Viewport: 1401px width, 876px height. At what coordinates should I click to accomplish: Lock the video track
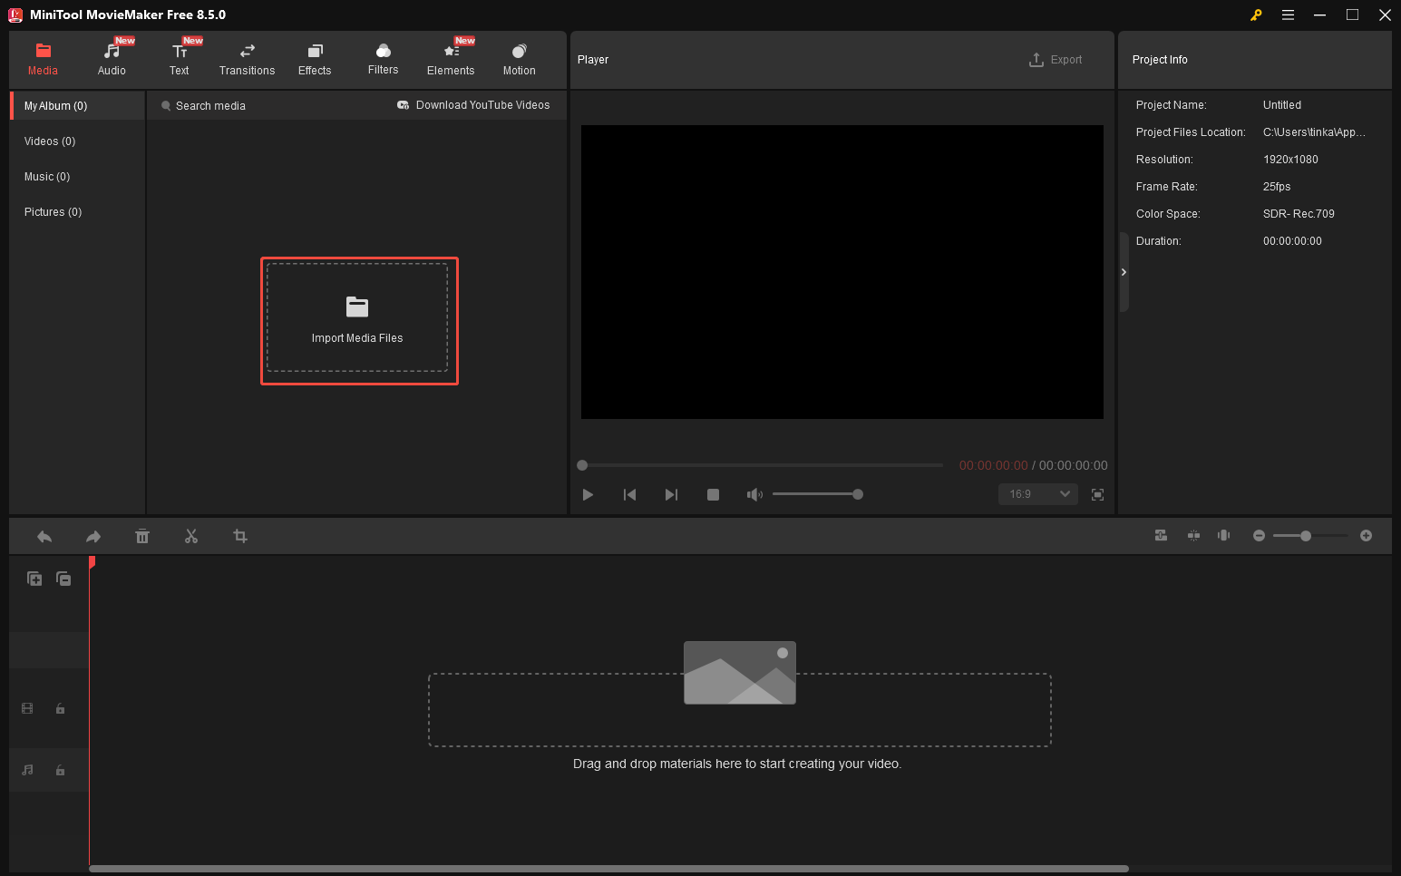(x=60, y=708)
